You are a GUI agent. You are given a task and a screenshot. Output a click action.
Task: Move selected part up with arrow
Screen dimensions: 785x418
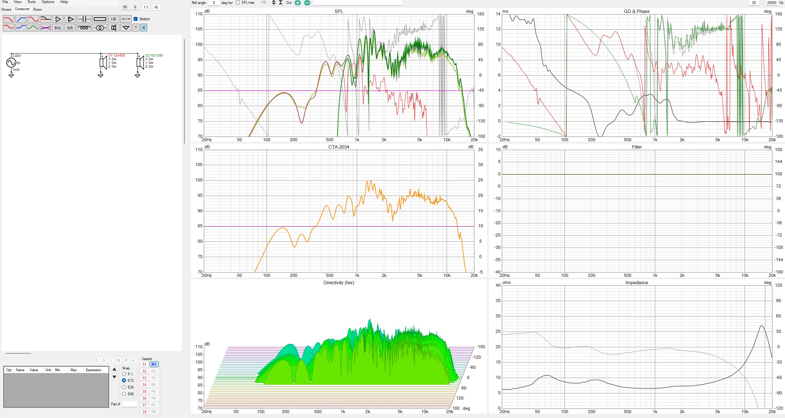tap(114, 369)
